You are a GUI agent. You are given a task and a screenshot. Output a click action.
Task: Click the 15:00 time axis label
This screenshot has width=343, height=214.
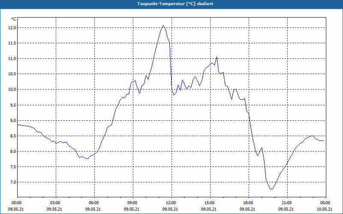(210, 203)
